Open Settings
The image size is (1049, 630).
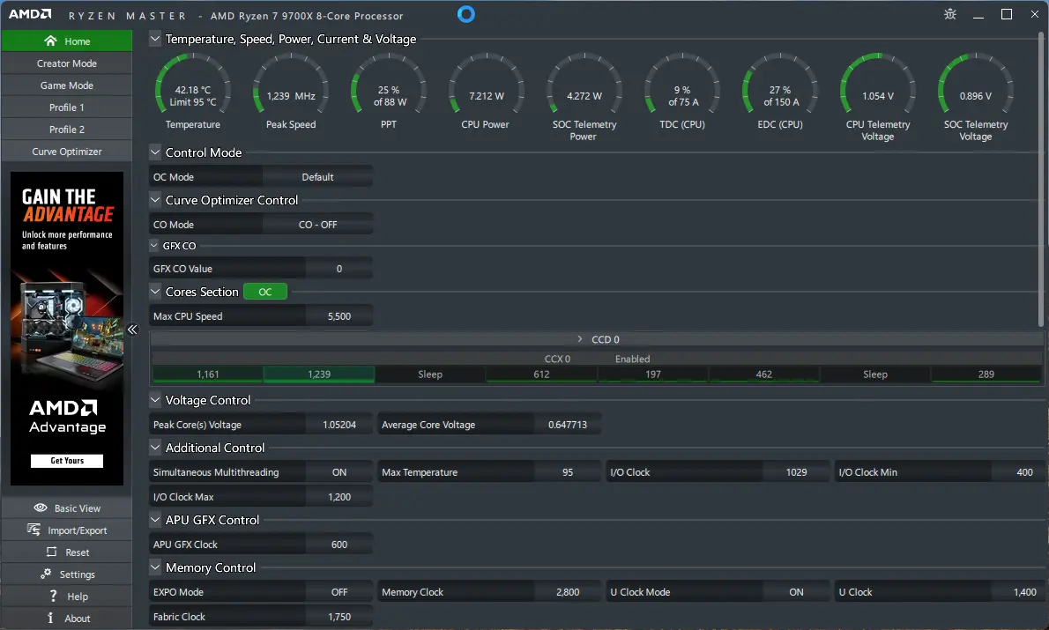67,574
